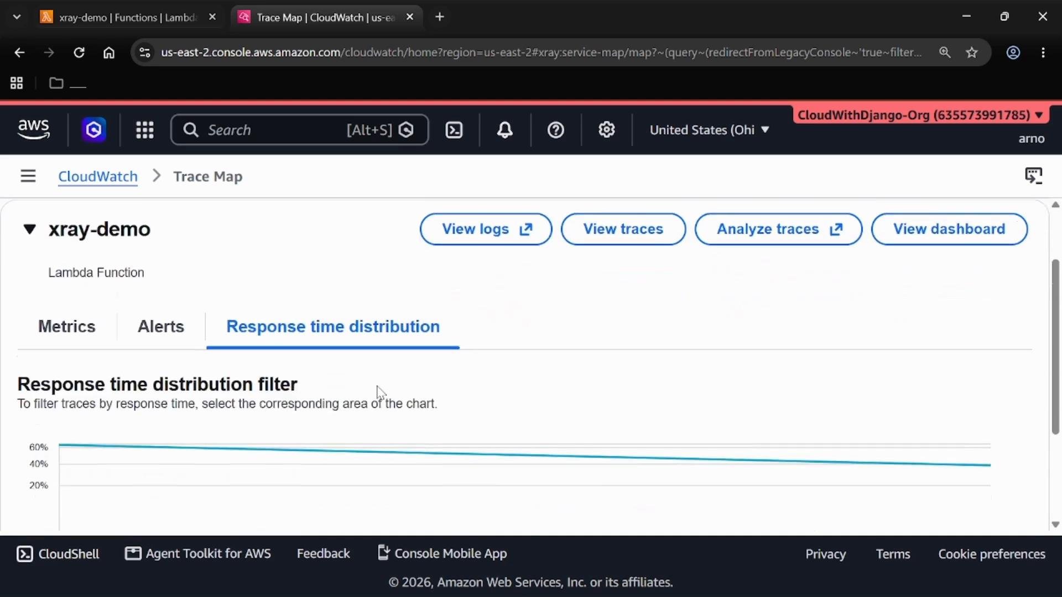Go back to the previous browser page
Screen dimensions: 1062x597
19,53
